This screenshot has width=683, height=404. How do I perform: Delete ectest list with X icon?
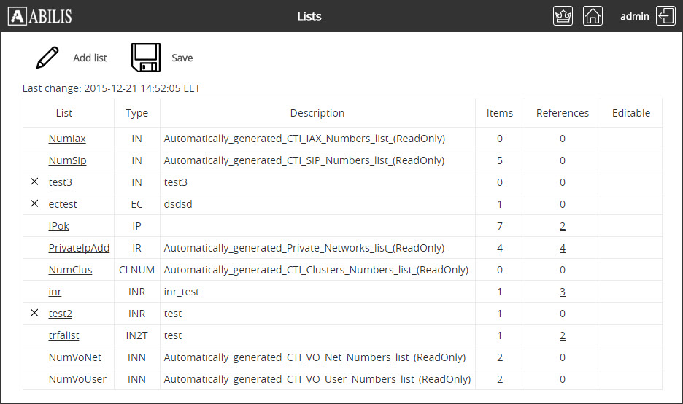[x=34, y=203]
